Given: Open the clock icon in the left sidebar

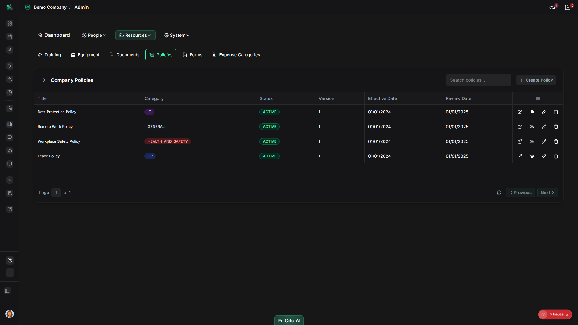Looking at the screenshot, I should pos(10,92).
